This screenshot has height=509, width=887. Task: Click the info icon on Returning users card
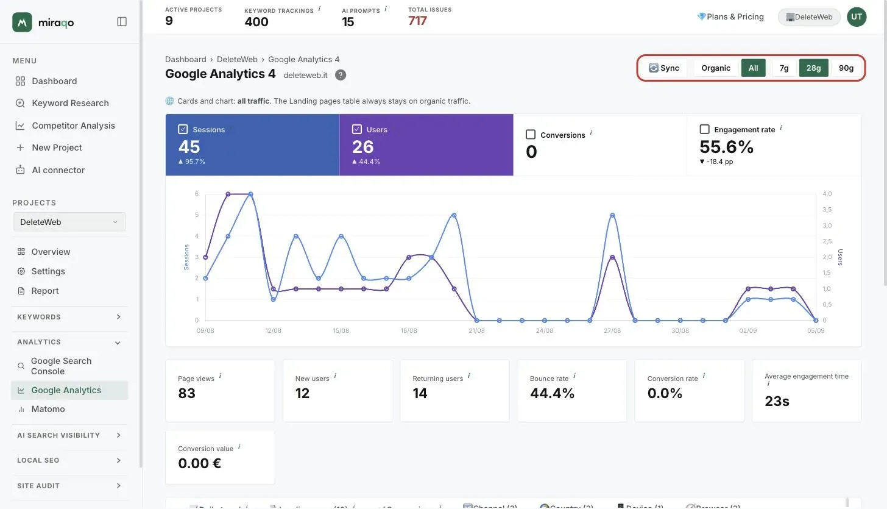tap(468, 376)
